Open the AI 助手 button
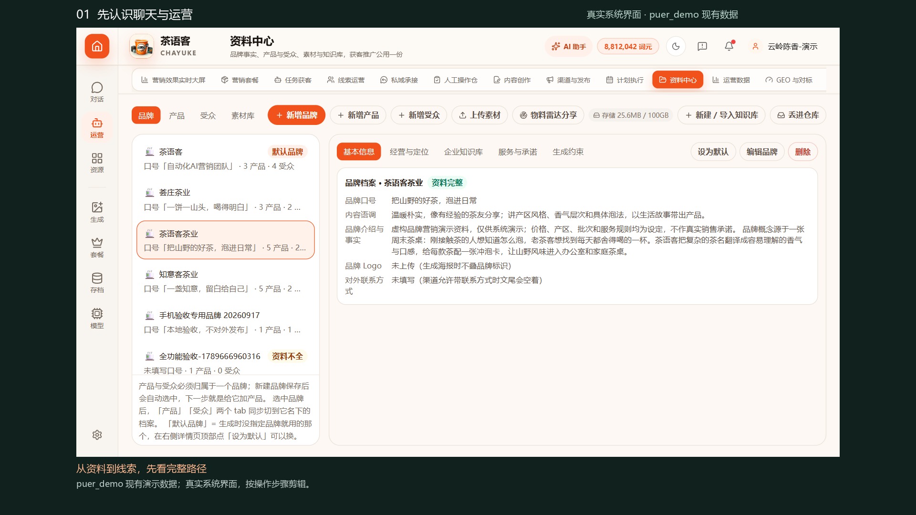 (568, 46)
